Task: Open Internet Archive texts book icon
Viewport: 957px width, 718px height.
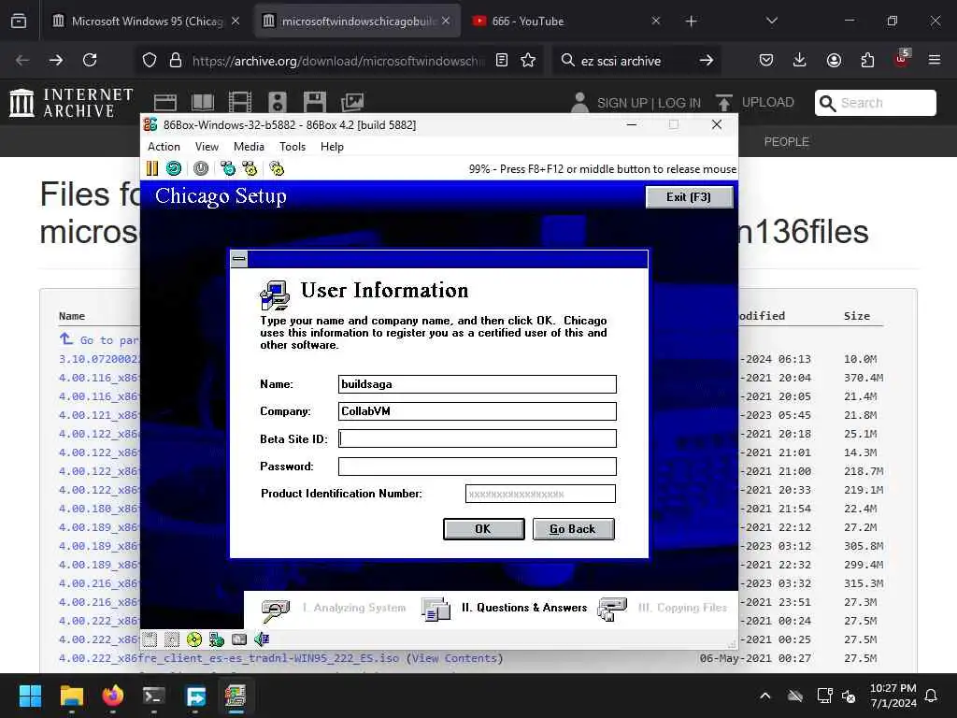Action: click(x=202, y=102)
